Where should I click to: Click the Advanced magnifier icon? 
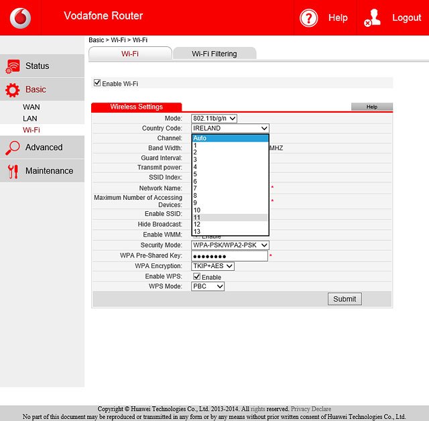click(13, 147)
